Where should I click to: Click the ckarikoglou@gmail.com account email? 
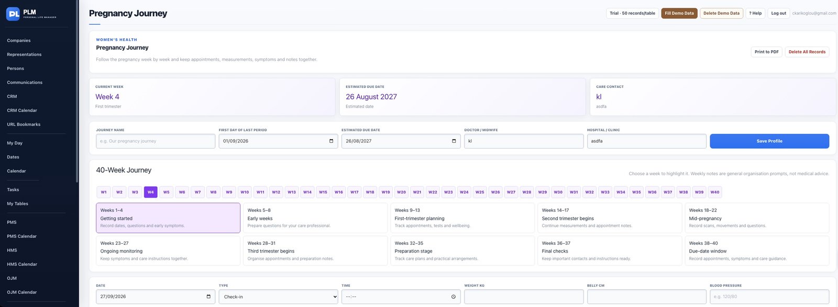814,13
